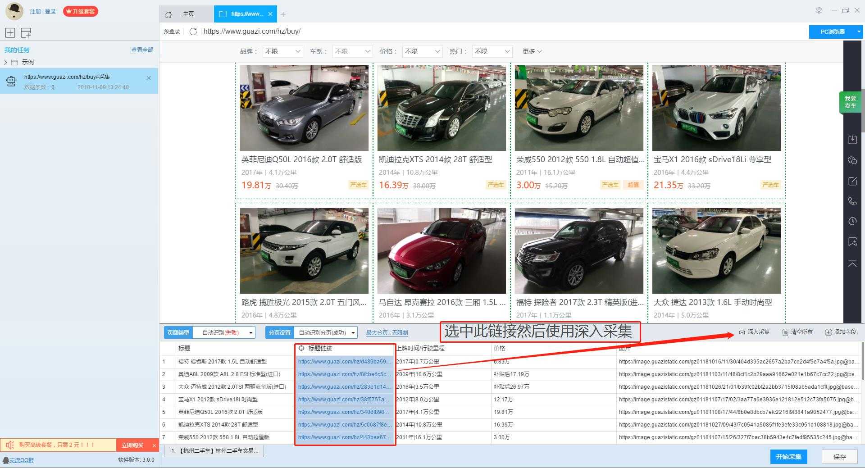Select the 杭州二手车 page tab at bottom
The image size is (865, 468).
pyautogui.click(x=214, y=451)
